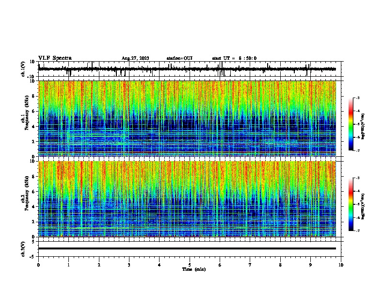Screen dimensions: 384x297
Task: Click the "VLF Spectra" plot title
Action: [x=55, y=58]
